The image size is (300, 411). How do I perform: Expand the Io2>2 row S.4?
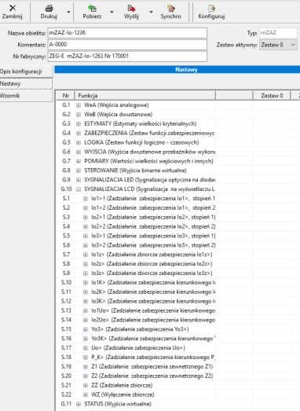click(x=86, y=227)
